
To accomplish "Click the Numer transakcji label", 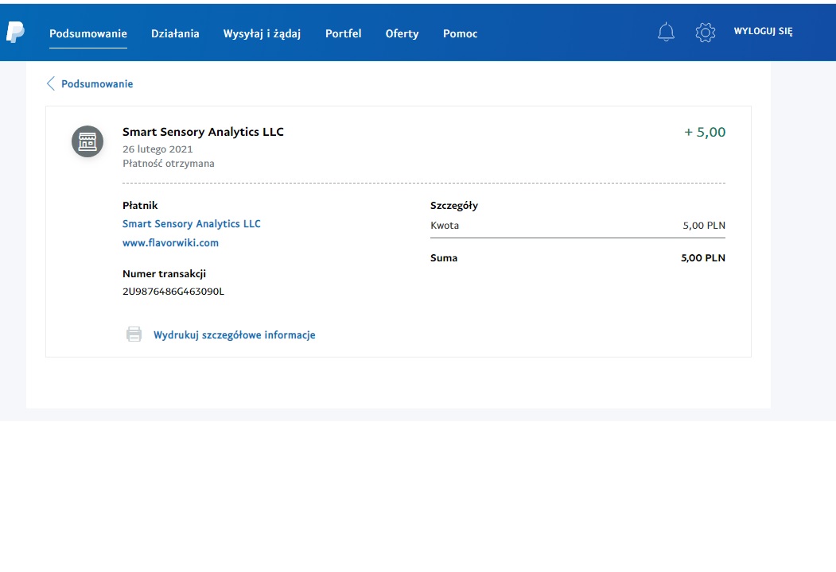I will [x=164, y=274].
